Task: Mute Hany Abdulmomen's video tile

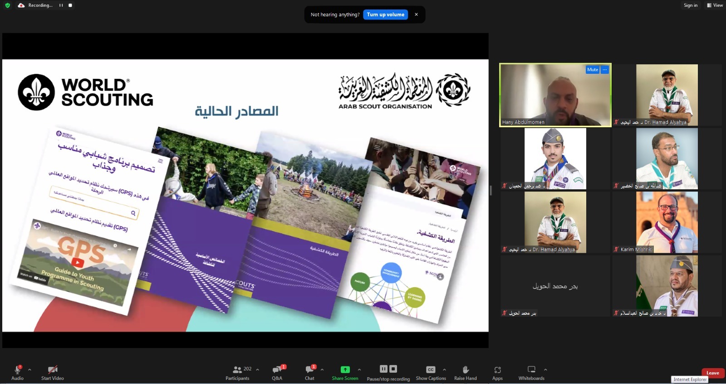Action: (592, 70)
